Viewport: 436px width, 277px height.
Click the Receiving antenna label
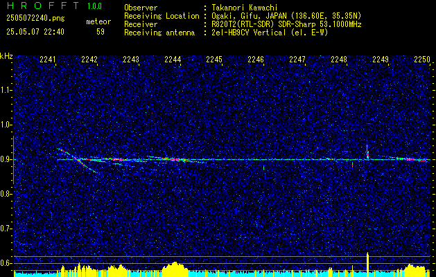159,33
